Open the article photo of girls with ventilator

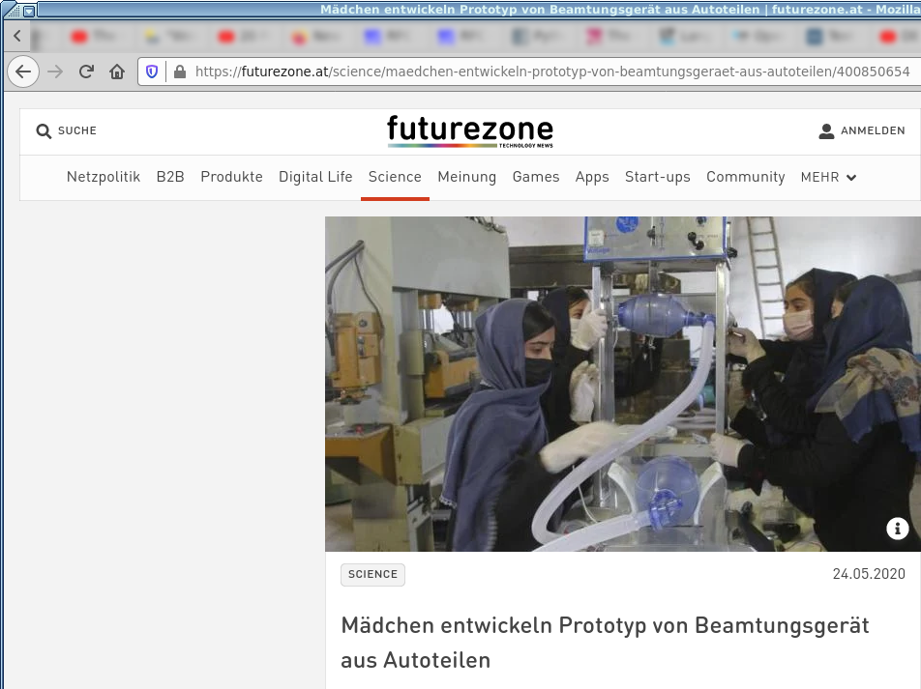[623, 384]
